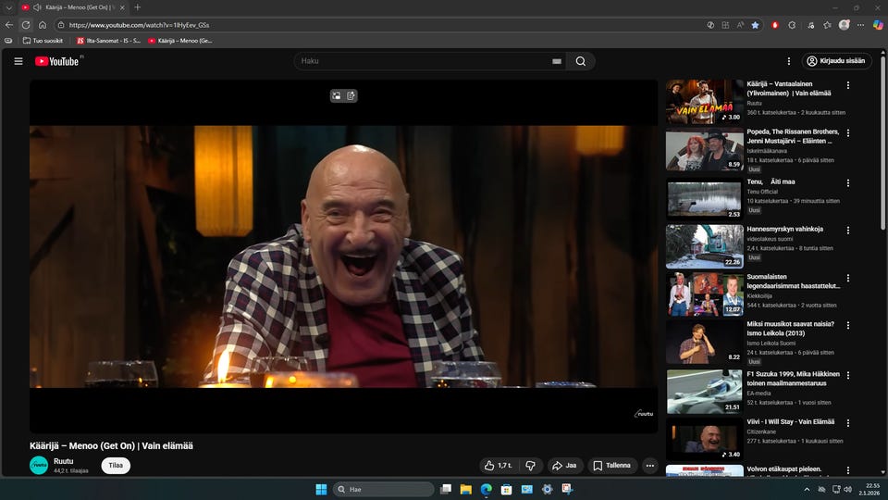Open YouTube settings three-dot menu in header
888x500 pixels.
point(788,61)
